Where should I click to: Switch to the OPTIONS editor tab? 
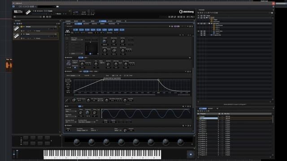tap(118, 21)
